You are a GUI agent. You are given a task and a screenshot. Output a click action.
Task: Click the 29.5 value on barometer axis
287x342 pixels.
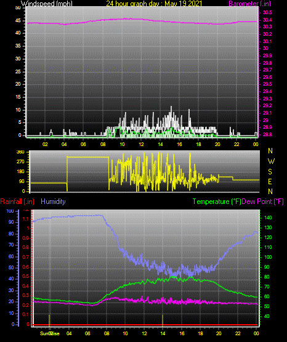coord(267,84)
